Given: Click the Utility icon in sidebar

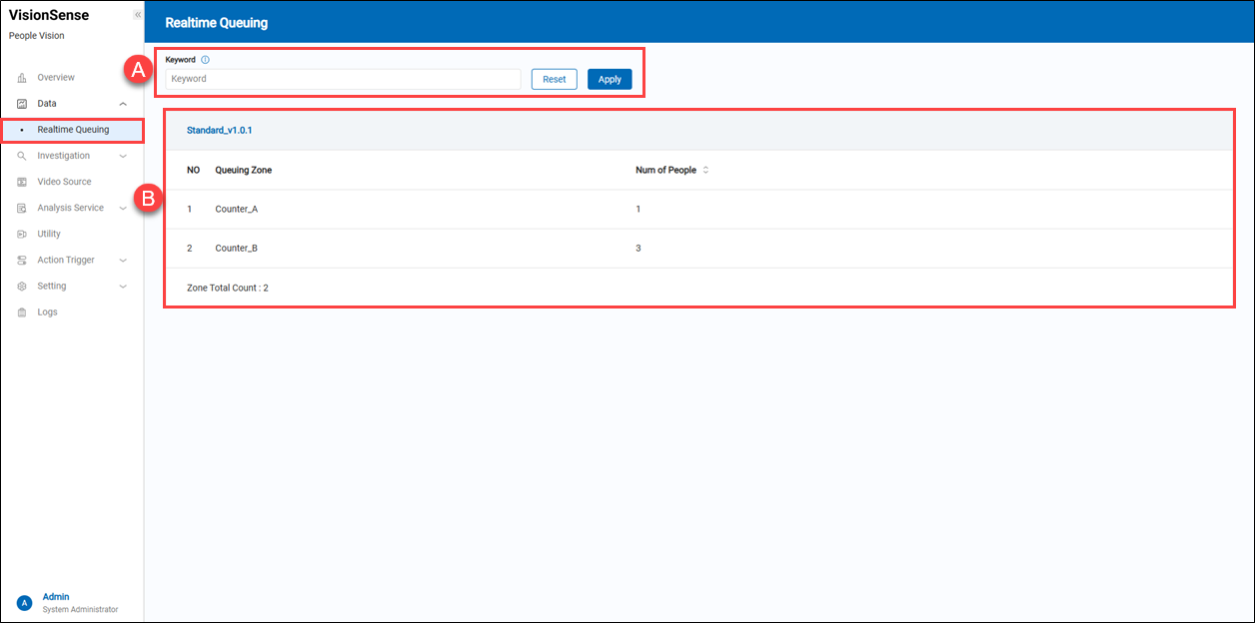Looking at the screenshot, I should [x=22, y=234].
